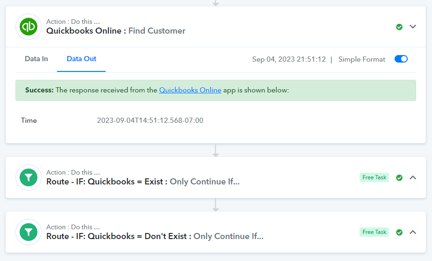Click the Quickbooks Online app logo icon

click(x=29, y=27)
